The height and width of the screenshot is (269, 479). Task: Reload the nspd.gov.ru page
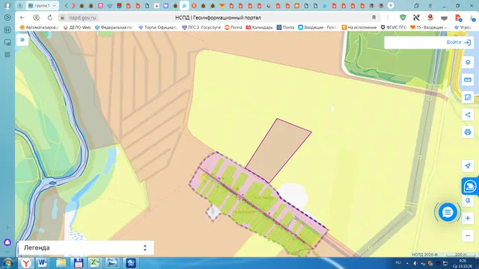click(x=50, y=18)
